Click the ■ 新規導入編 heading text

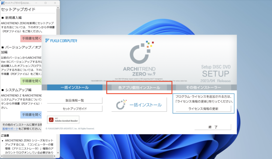tap(11, 18)
